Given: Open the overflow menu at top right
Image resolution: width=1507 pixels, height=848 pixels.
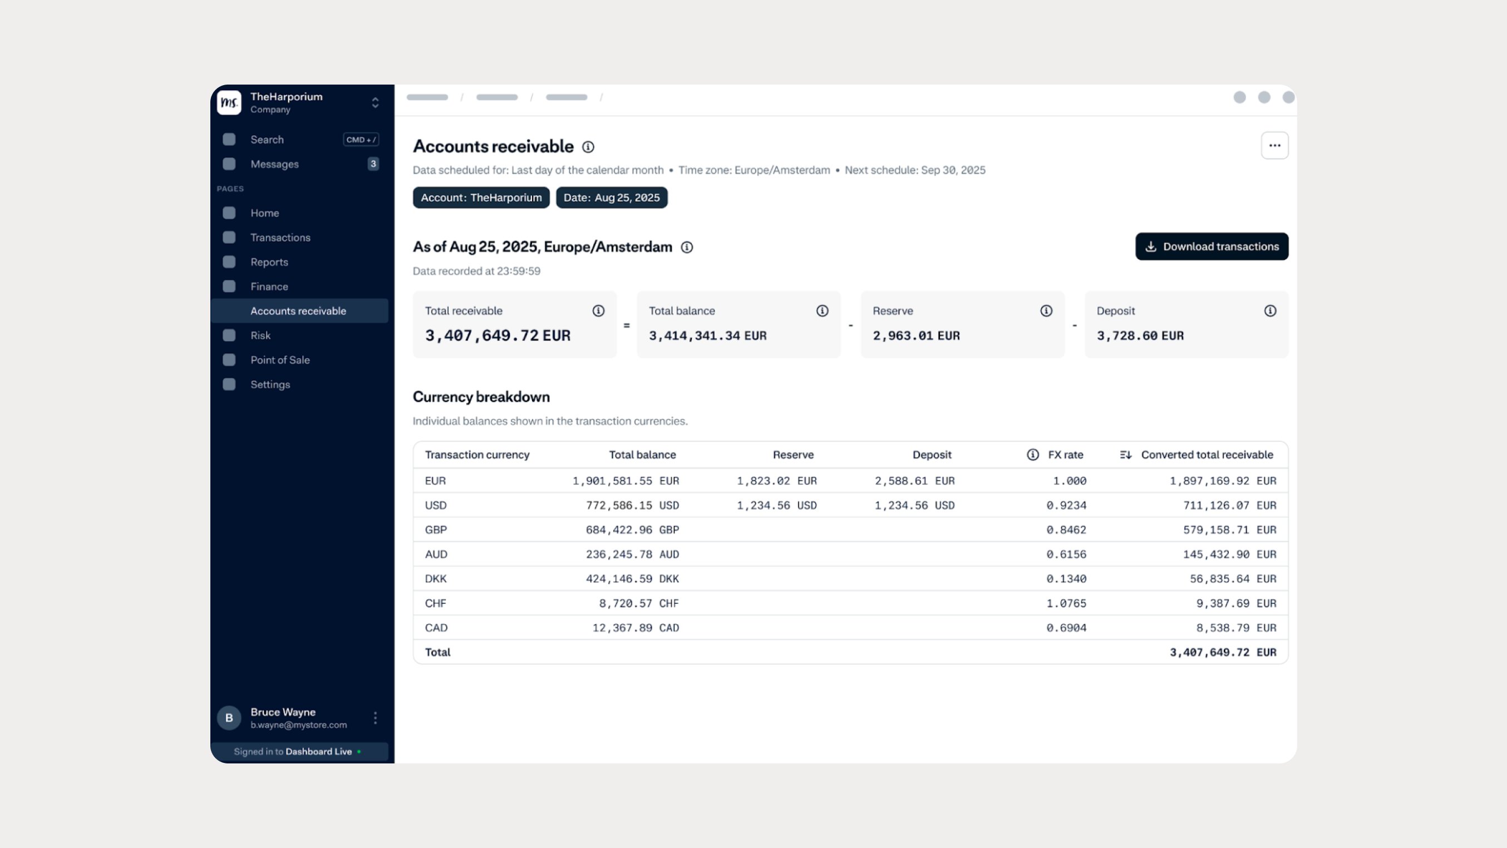Looking at the screenshot, I should 1275,145.
